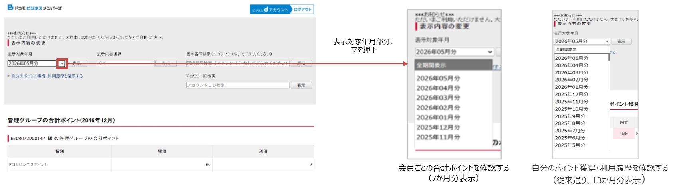The height and width of the screenshot is (188, 681).
Task: Choose 2026年02月分 in the 13-month dropdown list
Action: pos(572,80)
